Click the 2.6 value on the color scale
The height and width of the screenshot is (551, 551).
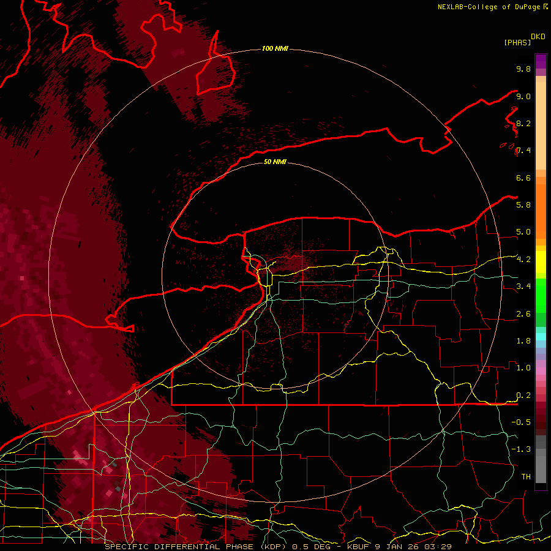(523, 313)
